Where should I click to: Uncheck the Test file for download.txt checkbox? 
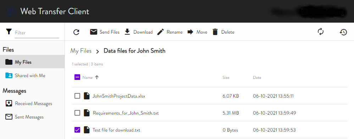pos(77,130)
